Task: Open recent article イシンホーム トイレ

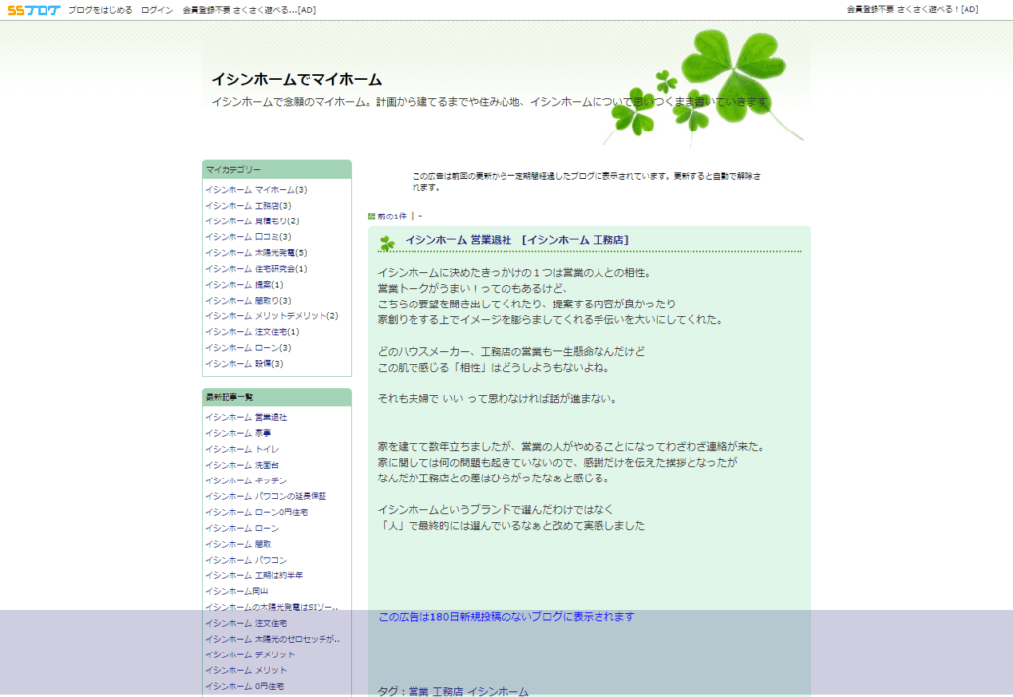Action: [242, 449]
